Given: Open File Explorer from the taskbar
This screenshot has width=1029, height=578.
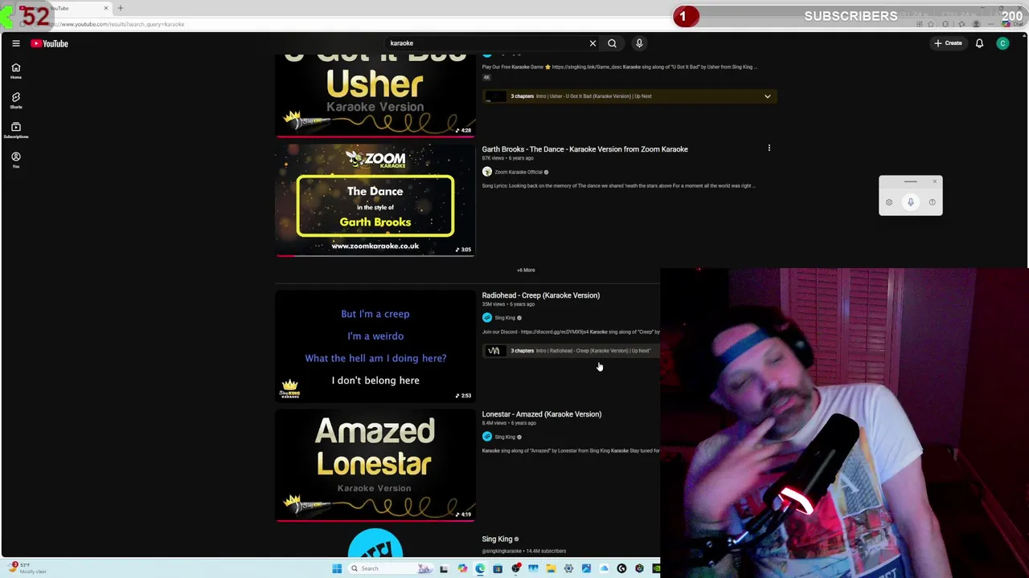Looking at the screenshot, I should [x=551, y=568].
